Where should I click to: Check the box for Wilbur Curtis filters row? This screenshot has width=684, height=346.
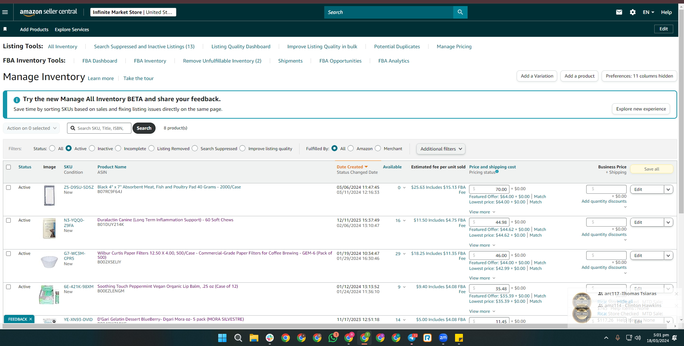pyautogui.click(x=9, y=253)
